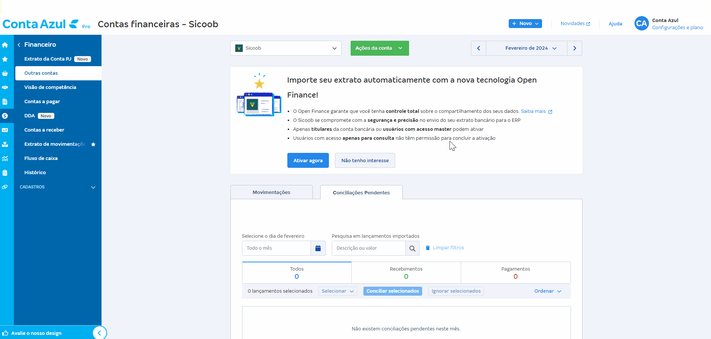Open the Novo dropdown button
The height and width of the screenshot is (339, 711).
click(525, 24)
